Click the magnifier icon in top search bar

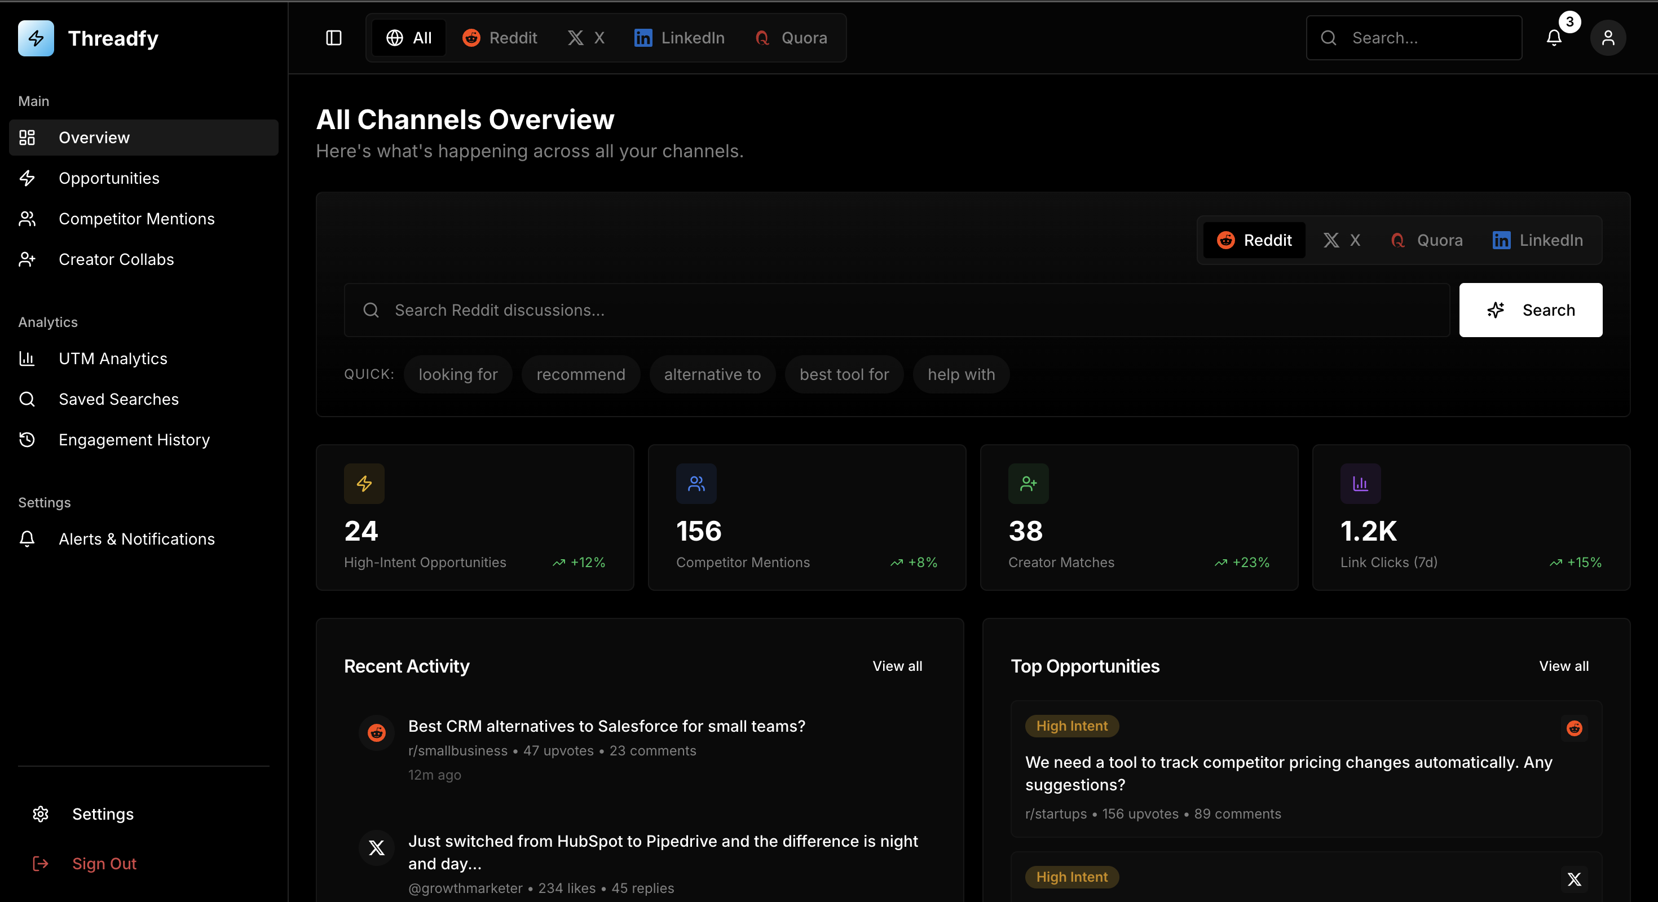[1329, 38]
